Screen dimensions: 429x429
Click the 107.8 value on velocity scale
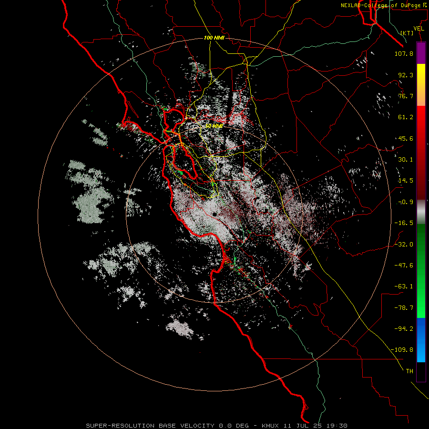click(x=404, y=53)
